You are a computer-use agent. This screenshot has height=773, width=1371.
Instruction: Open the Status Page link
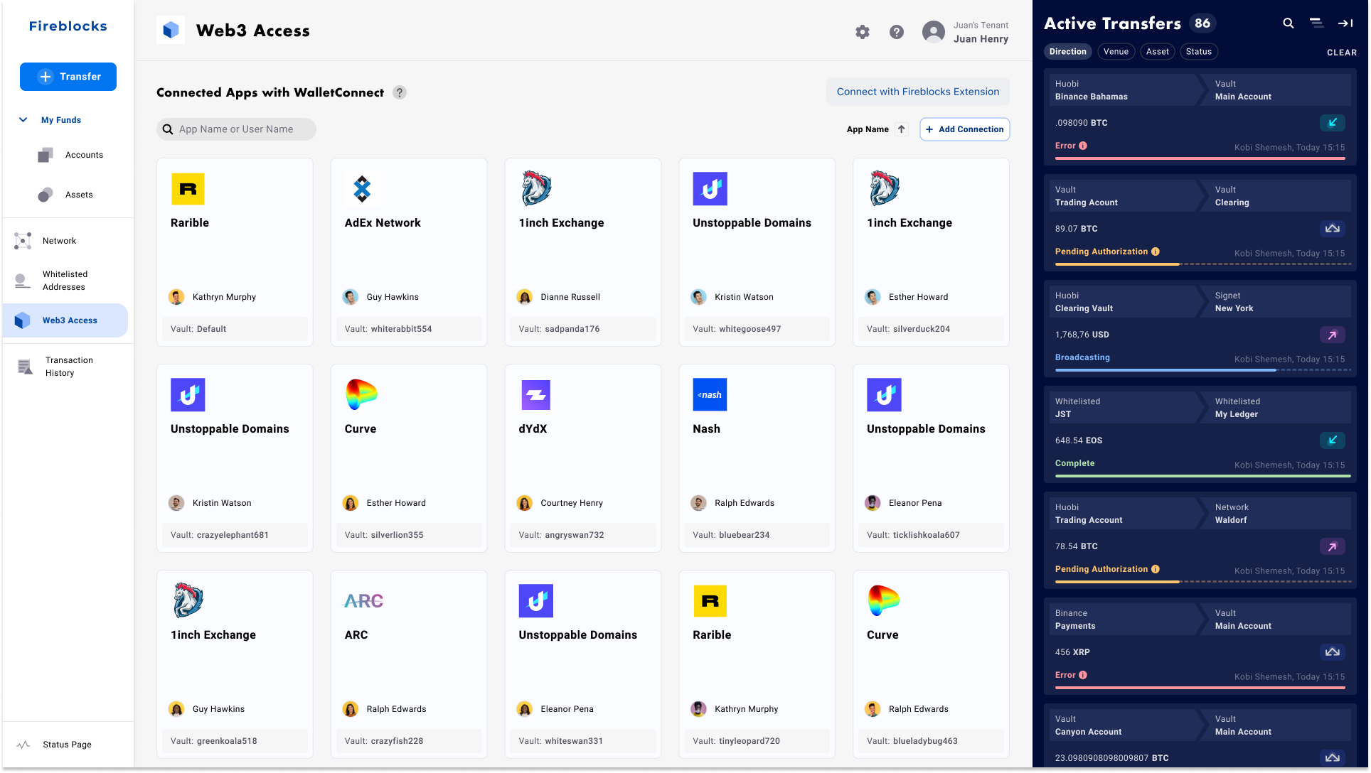pos(67,745)
